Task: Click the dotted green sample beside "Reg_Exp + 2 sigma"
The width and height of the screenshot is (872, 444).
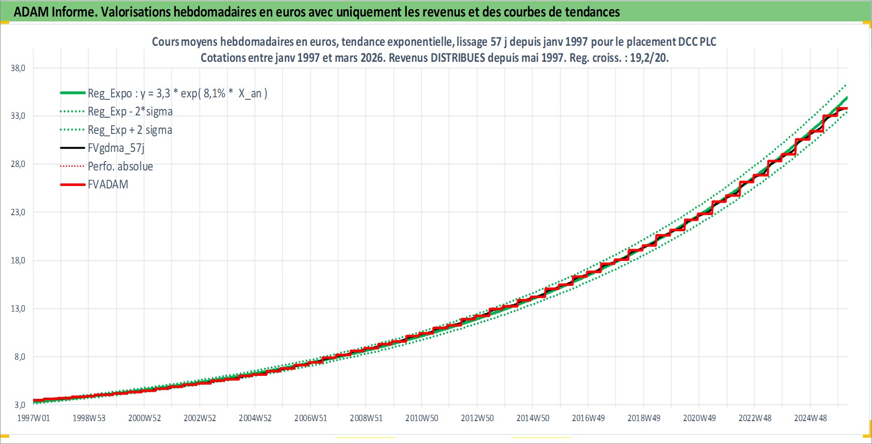Action: point(73,130)
